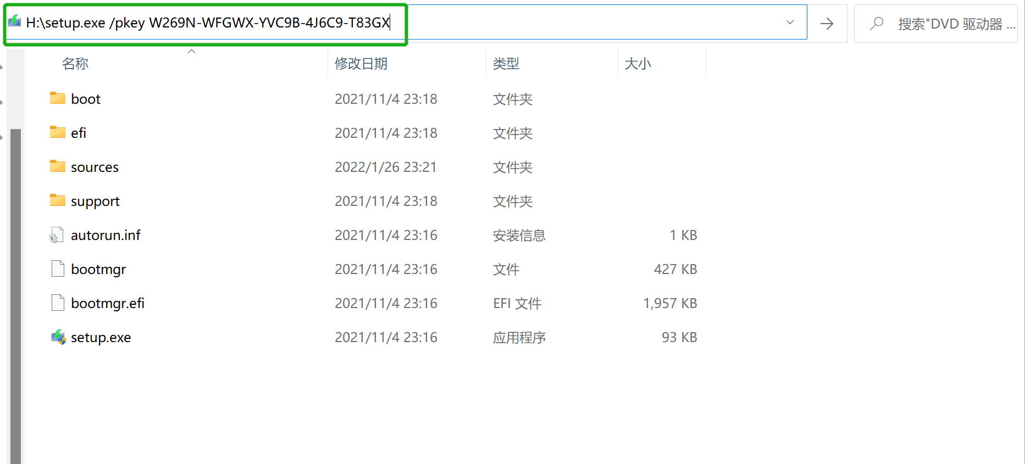Click the 1 KB size of autorun.inf
Image resolution: width=1025 pixels, height=464 pixels.
point(683,236)
